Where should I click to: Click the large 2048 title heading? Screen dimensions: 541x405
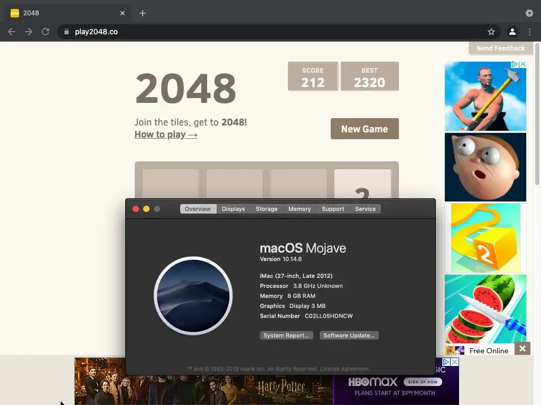point(185,89)
